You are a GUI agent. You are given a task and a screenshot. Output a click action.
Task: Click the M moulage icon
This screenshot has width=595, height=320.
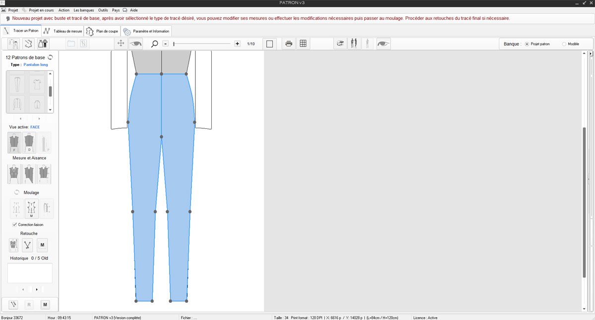pos(31,209)
